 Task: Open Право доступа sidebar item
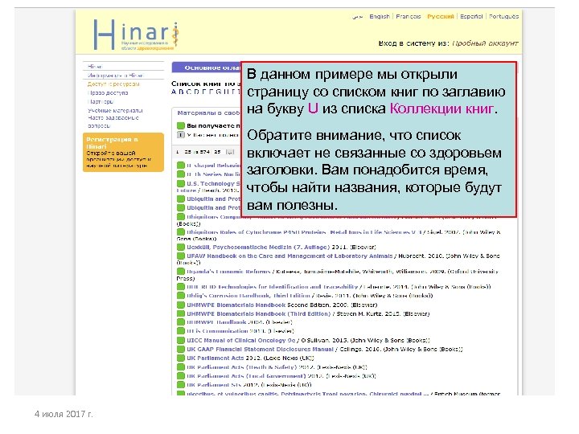coord(108,93)
